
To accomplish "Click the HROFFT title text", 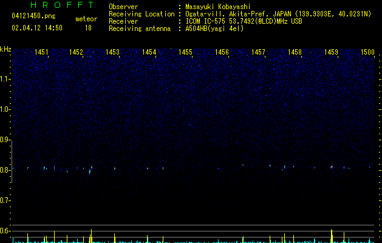I will coord(62,5).
